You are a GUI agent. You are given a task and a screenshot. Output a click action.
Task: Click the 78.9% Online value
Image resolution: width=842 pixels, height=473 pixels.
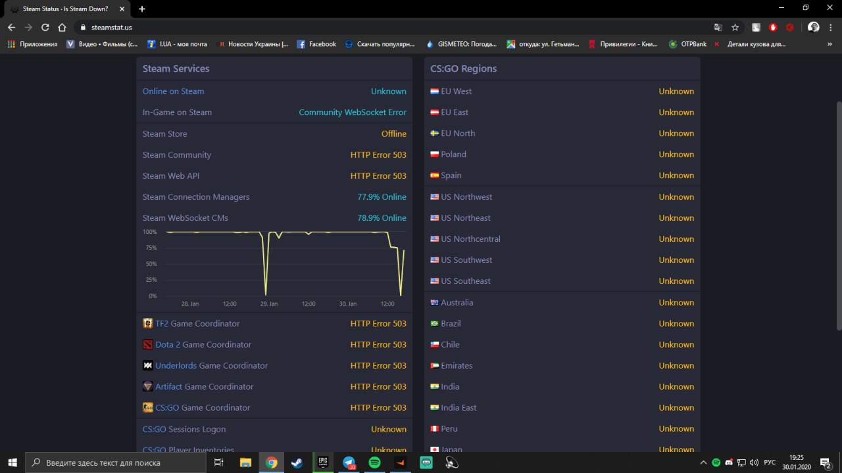point(382,217)
